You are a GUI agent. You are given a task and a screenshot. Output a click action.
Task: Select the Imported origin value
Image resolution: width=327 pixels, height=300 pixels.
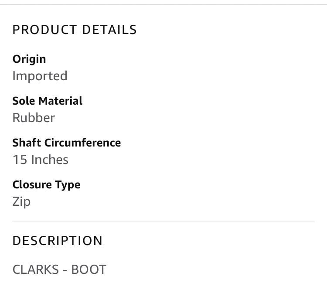coord(40,76)
